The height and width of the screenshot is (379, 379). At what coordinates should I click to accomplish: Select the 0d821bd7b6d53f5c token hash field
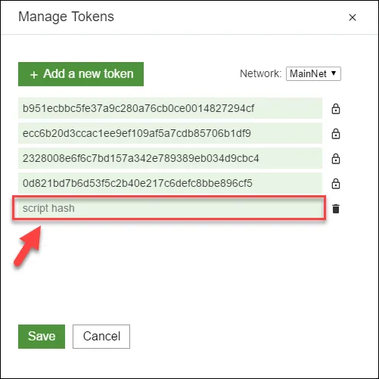click(170, 183)
